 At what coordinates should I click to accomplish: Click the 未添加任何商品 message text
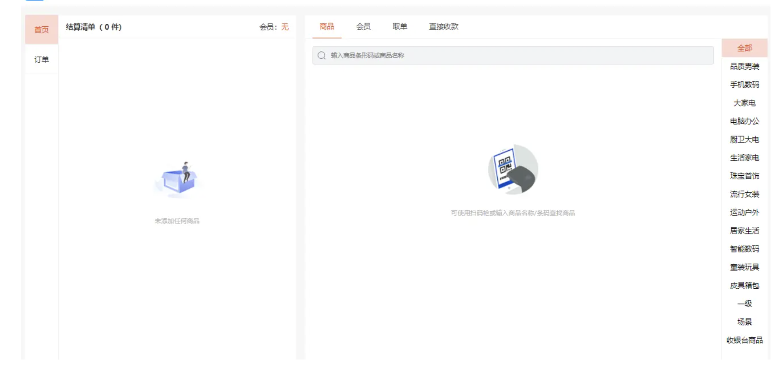177,221
